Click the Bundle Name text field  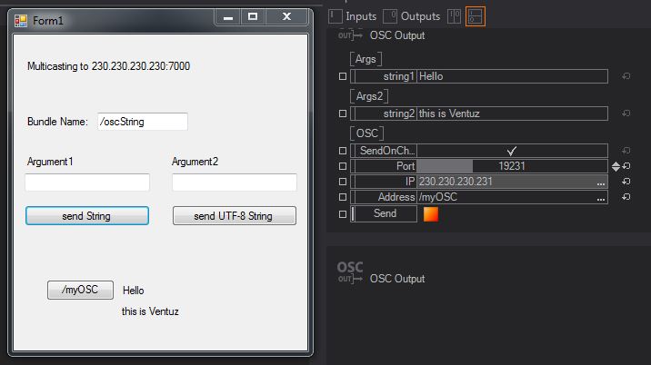point(142,122)
